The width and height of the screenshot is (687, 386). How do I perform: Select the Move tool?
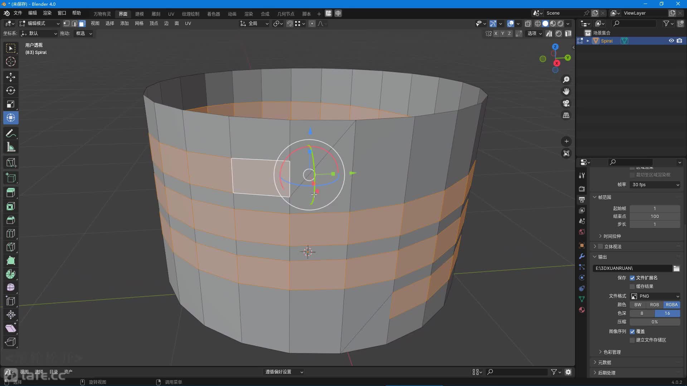click(11, 77)
